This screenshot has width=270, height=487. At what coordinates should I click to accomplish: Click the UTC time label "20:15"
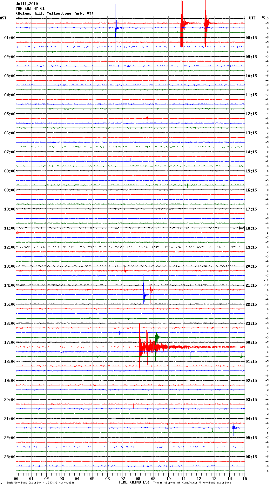251,266
